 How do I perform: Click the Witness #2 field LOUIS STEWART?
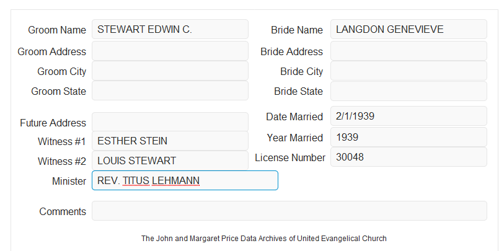170,161
